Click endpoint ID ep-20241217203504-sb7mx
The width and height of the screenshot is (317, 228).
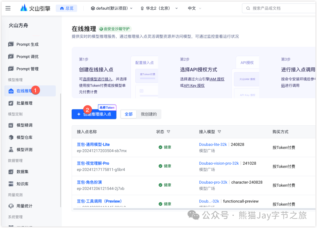coord(102,151)
